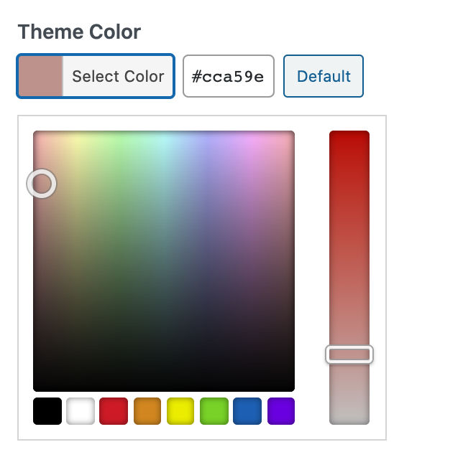Choose the orange palette swatch
Viewport: 463px width, 475px height.
tap(147, 411)
